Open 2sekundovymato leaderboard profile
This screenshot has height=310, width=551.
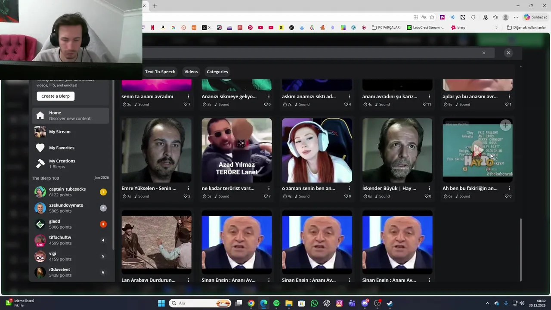click(x=70, y=208)
